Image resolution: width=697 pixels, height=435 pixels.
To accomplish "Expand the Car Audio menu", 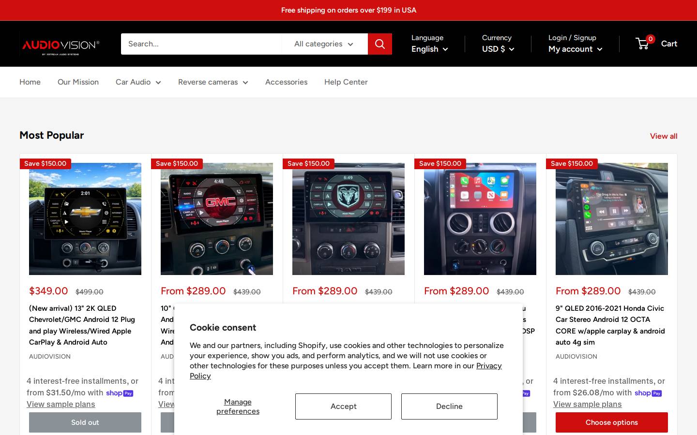I will coord(138,82).
